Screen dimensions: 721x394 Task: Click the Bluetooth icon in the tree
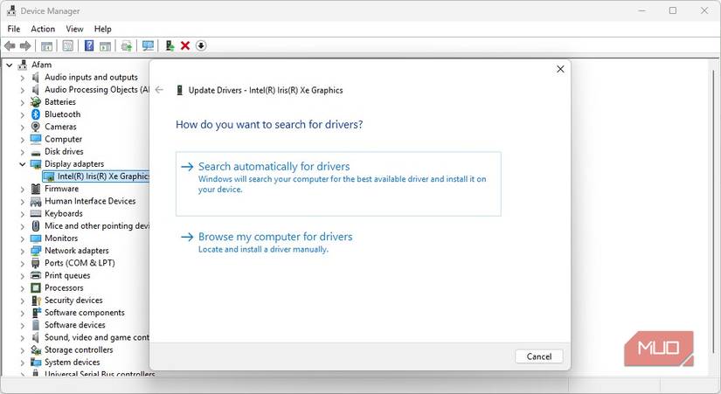point(36,114)
